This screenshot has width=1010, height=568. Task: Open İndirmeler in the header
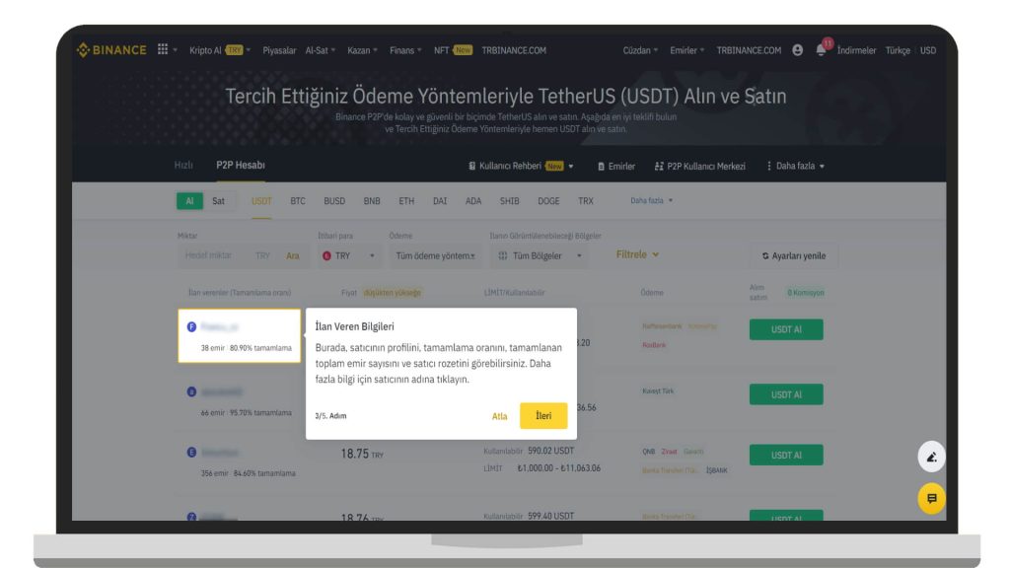[856, 50]
